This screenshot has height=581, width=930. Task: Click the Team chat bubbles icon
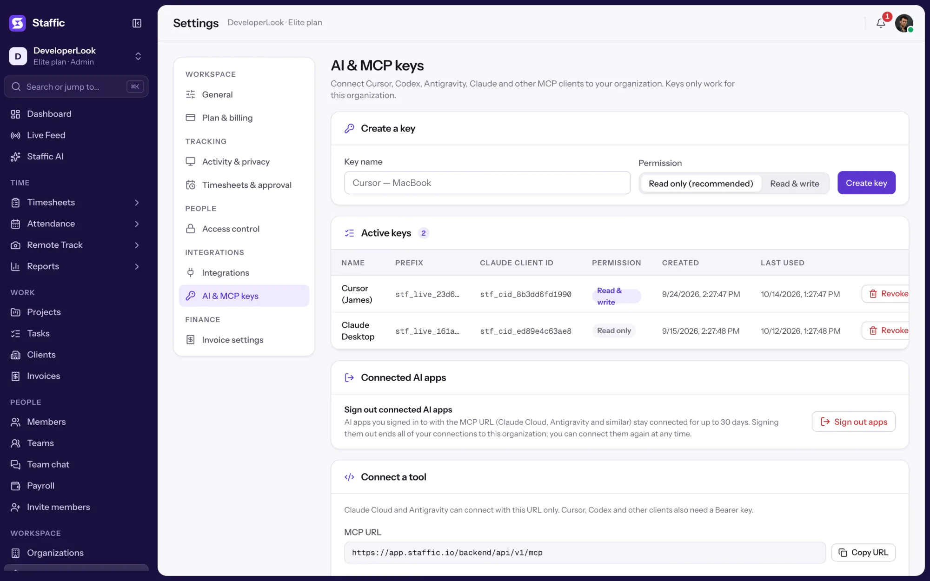pos(15,465)
